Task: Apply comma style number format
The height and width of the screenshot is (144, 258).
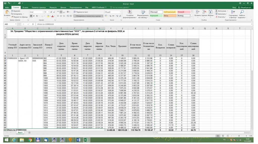Action: click(x=113, y=16)
